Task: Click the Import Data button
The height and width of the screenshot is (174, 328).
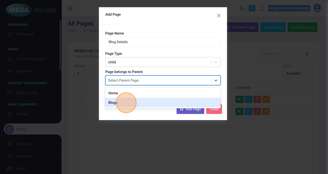Action: coord(273,27)
